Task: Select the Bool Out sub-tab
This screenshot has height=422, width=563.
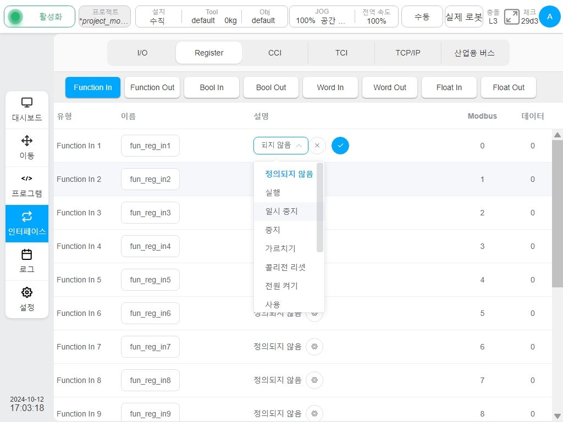Action: tap(271, 87)
